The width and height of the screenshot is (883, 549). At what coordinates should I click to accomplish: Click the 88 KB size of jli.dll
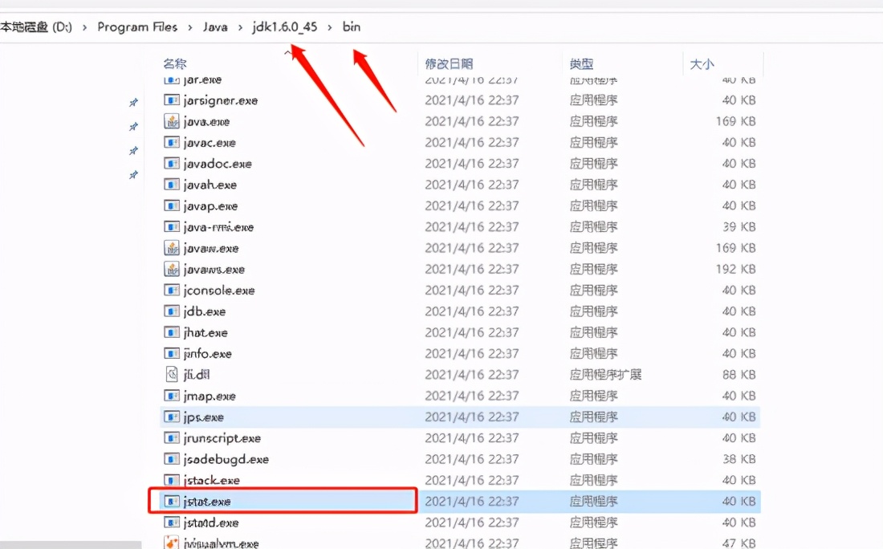(x=739, y=375)
